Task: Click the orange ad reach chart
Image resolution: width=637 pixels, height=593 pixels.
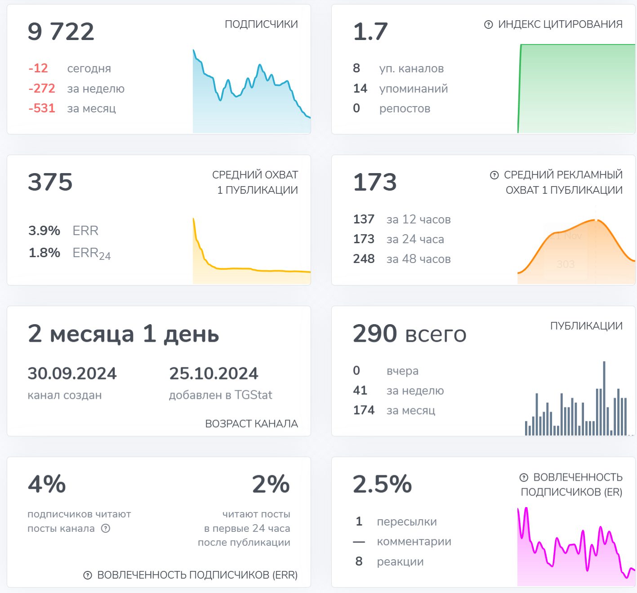Action: tap(576, 251)
